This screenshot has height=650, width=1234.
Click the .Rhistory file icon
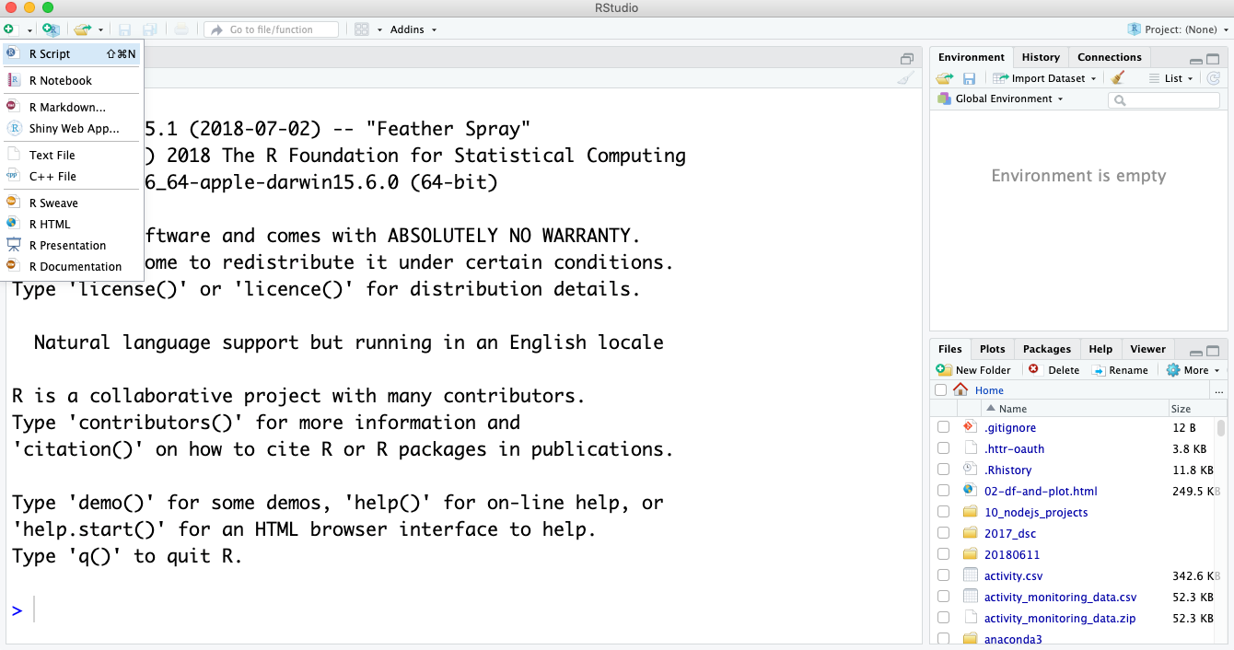970,470
